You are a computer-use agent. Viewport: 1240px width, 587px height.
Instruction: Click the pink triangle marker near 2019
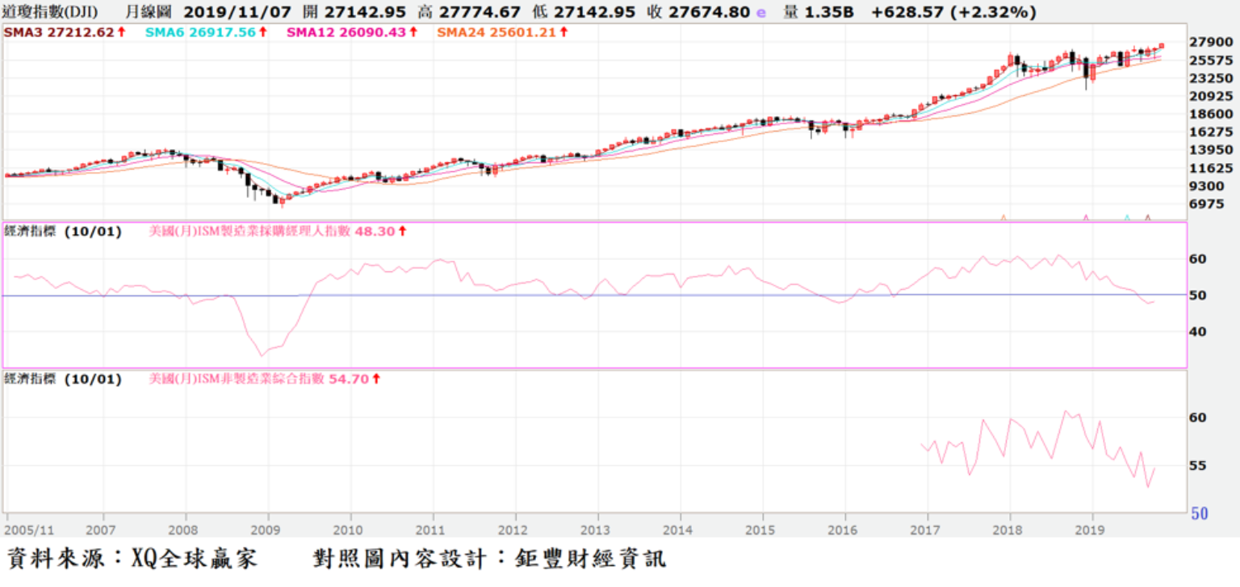(x=1086, y=217)
